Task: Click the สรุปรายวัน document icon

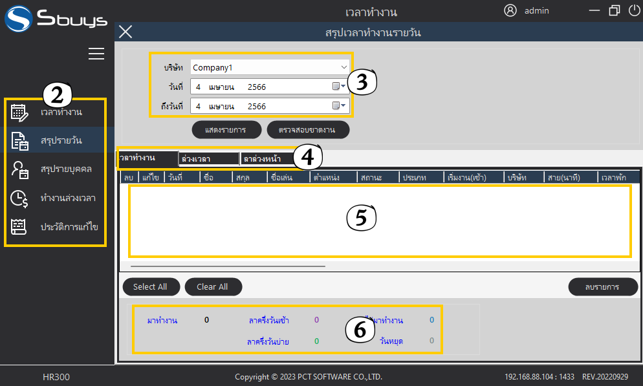Action: (x=20, y=140)
